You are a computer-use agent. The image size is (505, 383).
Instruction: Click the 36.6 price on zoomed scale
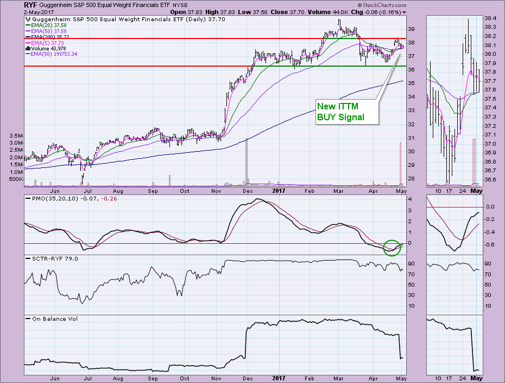click(490, 180)
